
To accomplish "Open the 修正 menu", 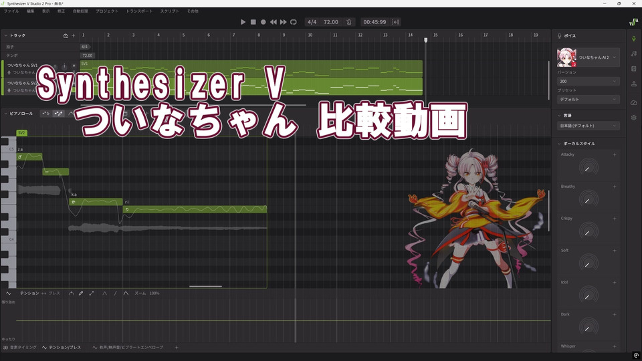I will (x=61, y=11).
